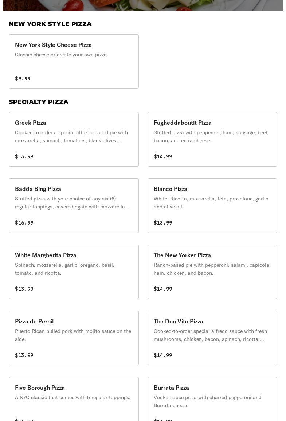286x421 pixels.
Task: Click the Specialty Pizza section heading
Action: click(x=39, y=102)
